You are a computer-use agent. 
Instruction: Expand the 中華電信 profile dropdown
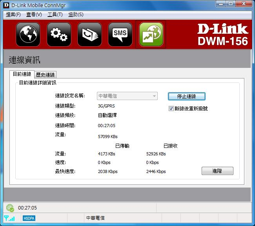click(127, 96)
